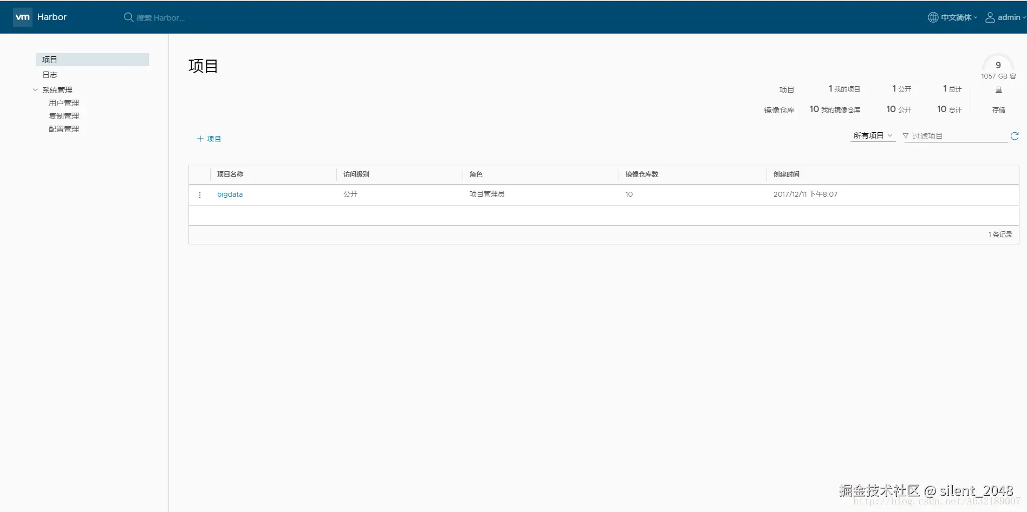Click the 10 repository count cell
The width and height of the screenshot is (1027, 512).
click(x=629, y=194)
